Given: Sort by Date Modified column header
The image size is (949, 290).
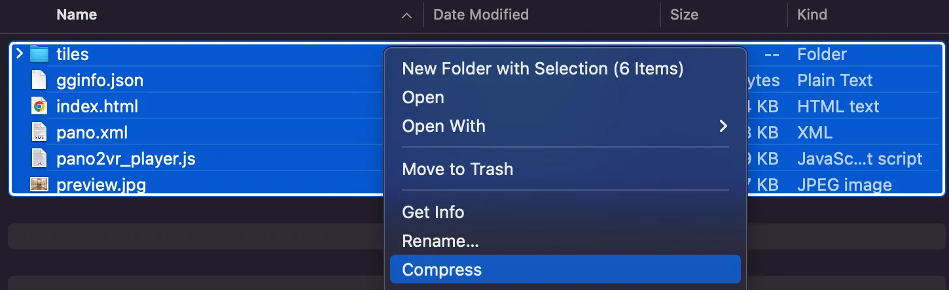Looking at the screenshot, I should click(481, 14).
